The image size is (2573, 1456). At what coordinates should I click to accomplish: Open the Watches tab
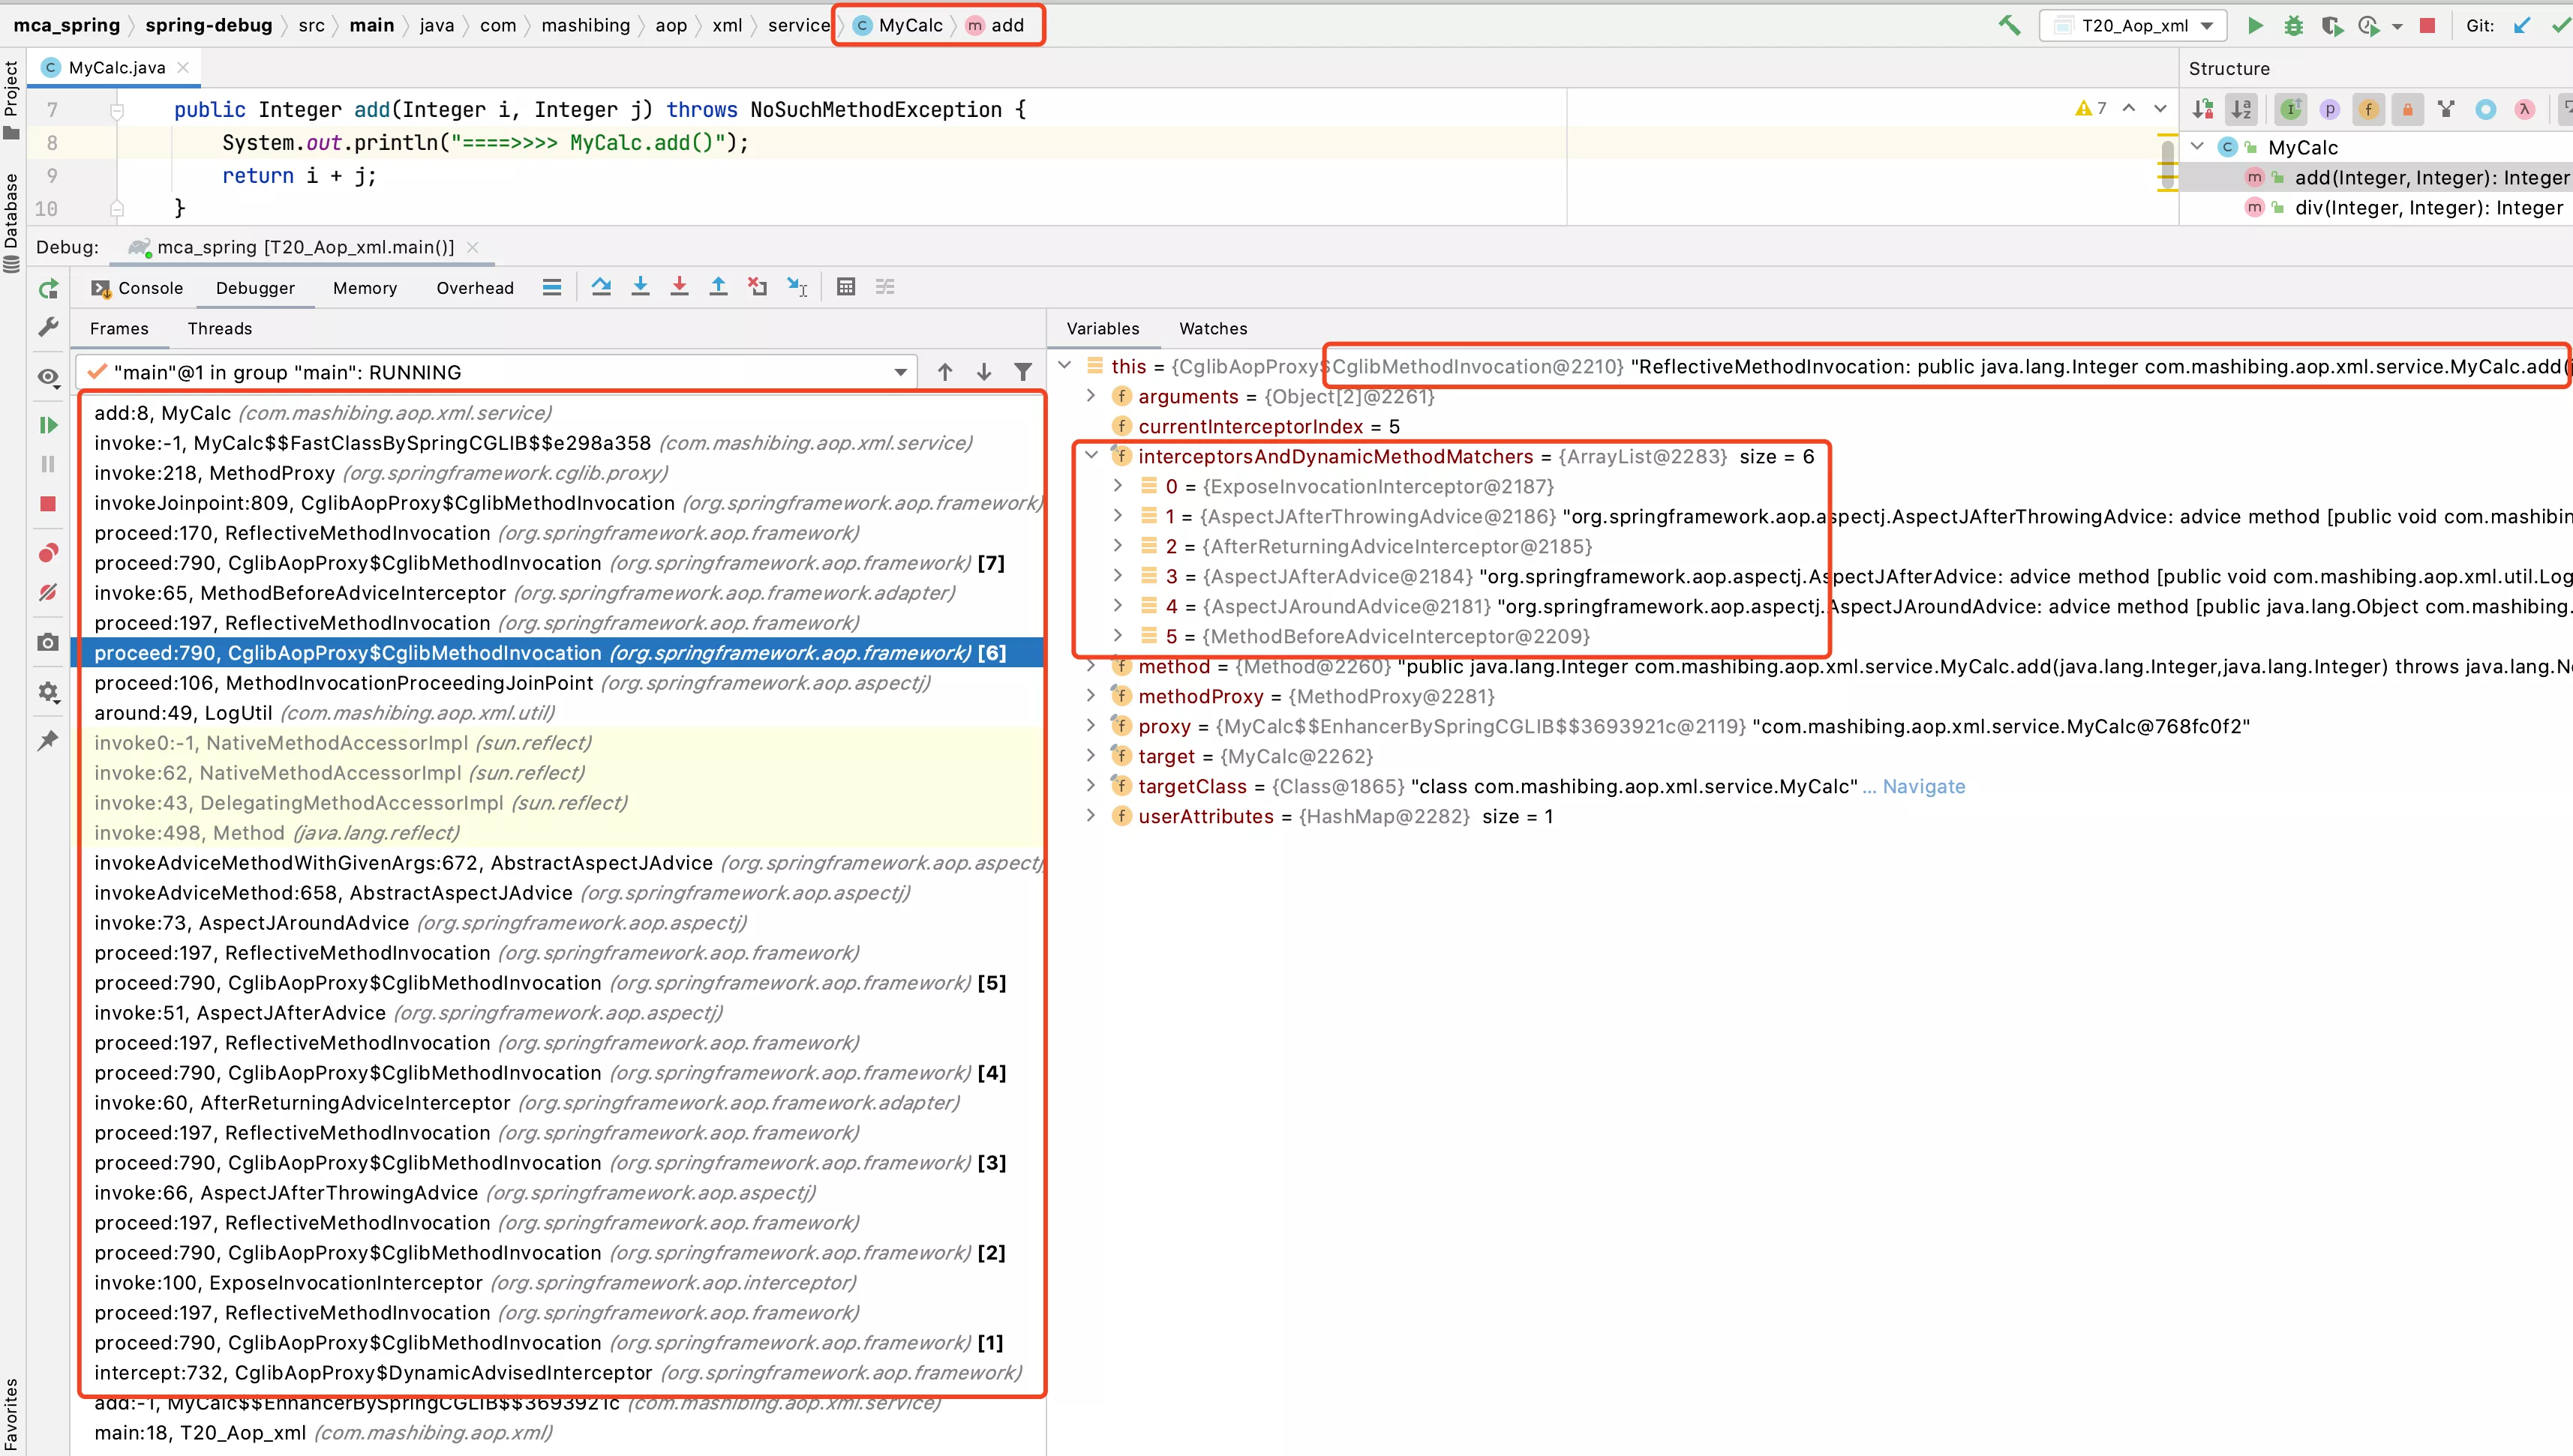[1212, 329]
